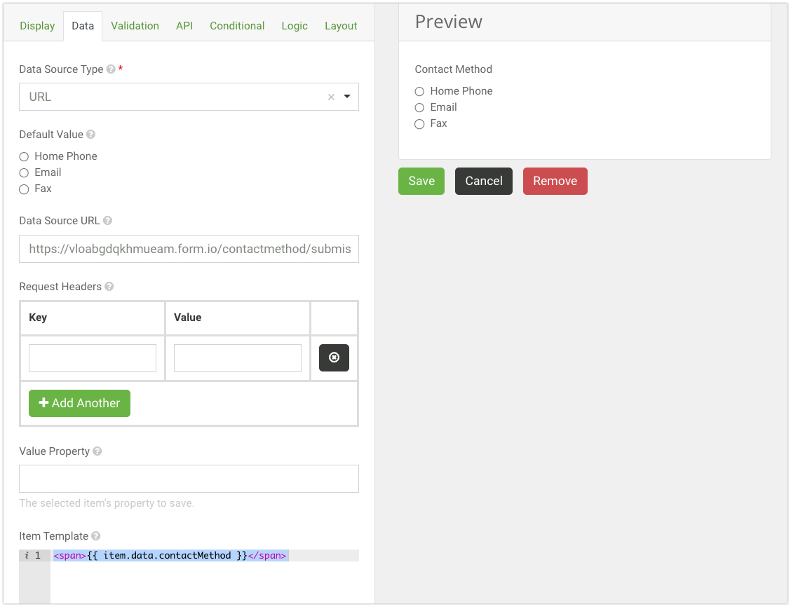Switch to the Validation tab
791x607 pixels.
[x=135, y=26]
